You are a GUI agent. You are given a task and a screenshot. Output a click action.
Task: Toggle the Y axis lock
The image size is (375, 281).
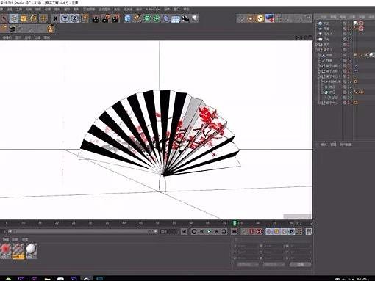(x=65, y=18)
